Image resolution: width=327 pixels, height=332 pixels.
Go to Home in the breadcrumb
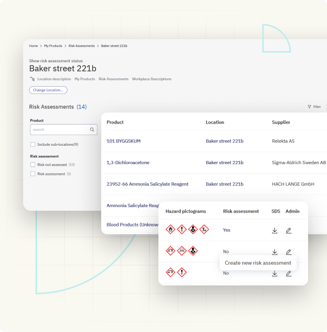[33, 46]
